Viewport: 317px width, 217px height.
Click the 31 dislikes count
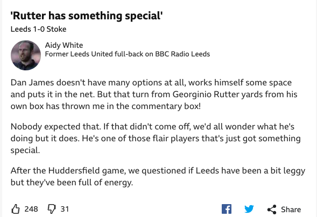coord(65,209)
